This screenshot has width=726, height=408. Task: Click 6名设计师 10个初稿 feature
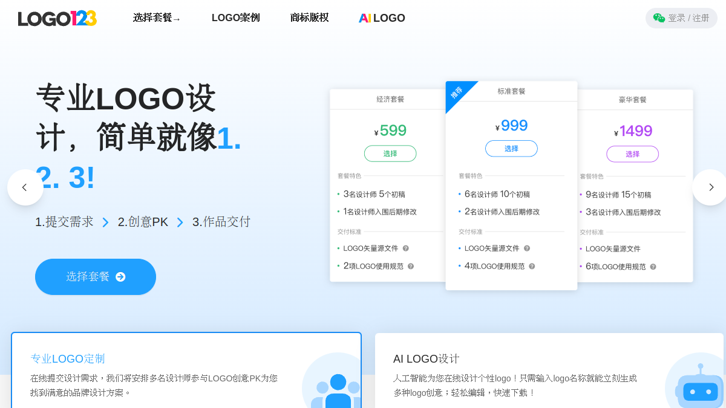tap(497, 194)
